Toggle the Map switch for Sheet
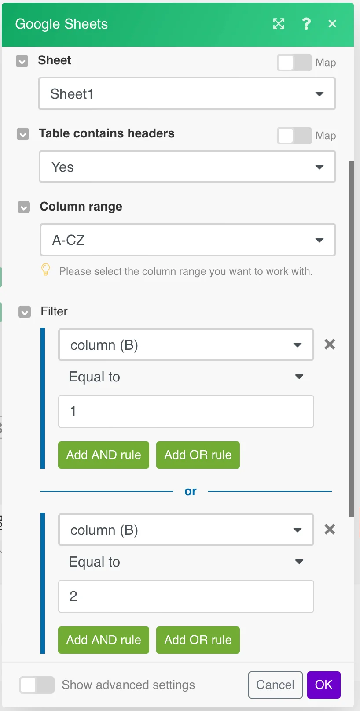The image size is (360, 711). (x=294, y=63)
